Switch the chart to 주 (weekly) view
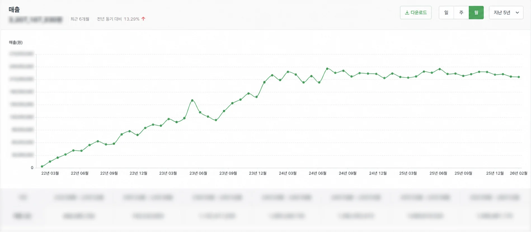The image size is (531, 232). tap(461, 13)
